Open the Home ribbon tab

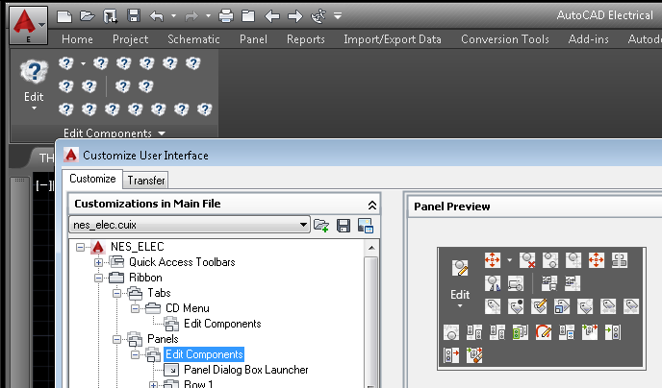click(x=77, y=39)
